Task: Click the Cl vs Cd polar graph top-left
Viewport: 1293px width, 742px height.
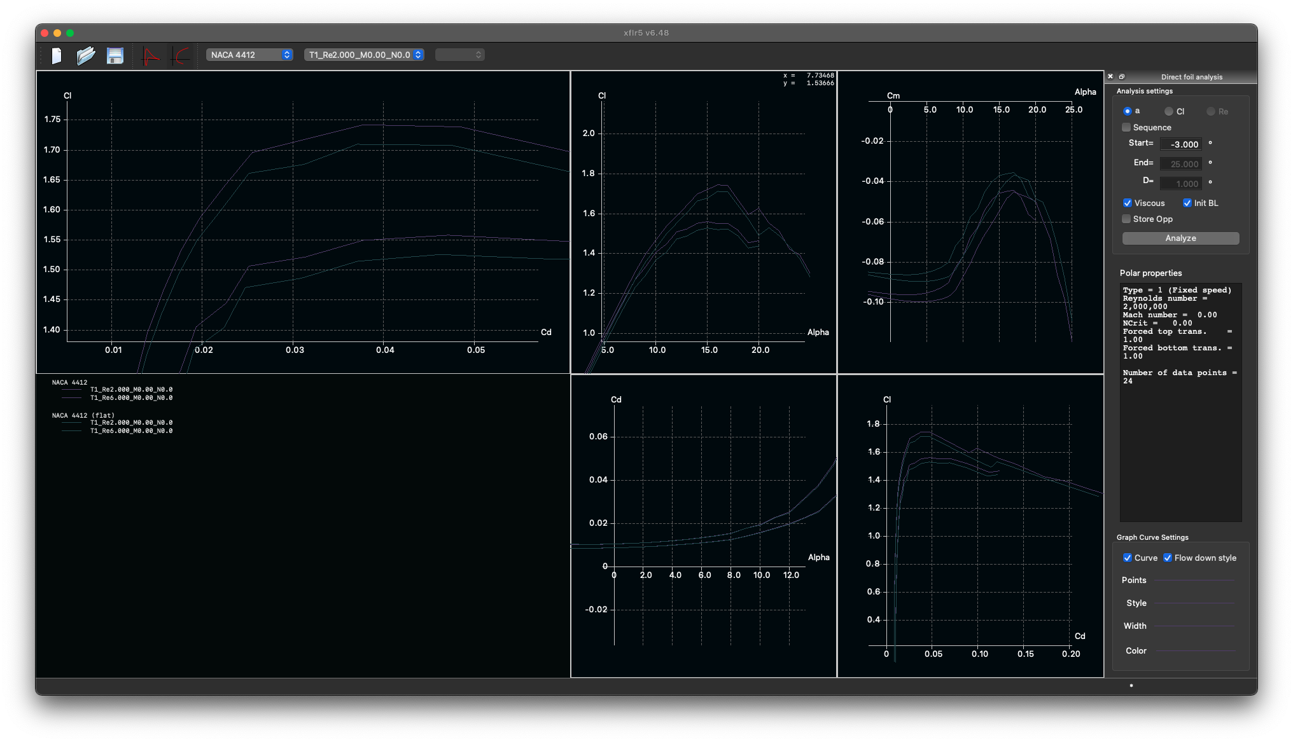Action: point(303,222)
